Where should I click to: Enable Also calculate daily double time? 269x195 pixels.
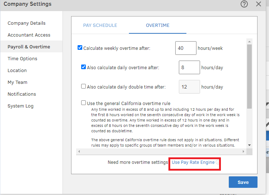pyautogui.click(x=84, y=86)
